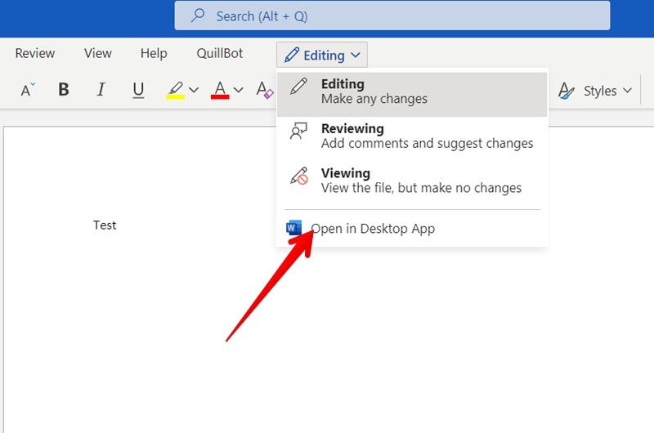Image resolution: width=654 pixels, height=433 pixels.
Task: Open font color dropdown arrow
Action: point(238,90)
